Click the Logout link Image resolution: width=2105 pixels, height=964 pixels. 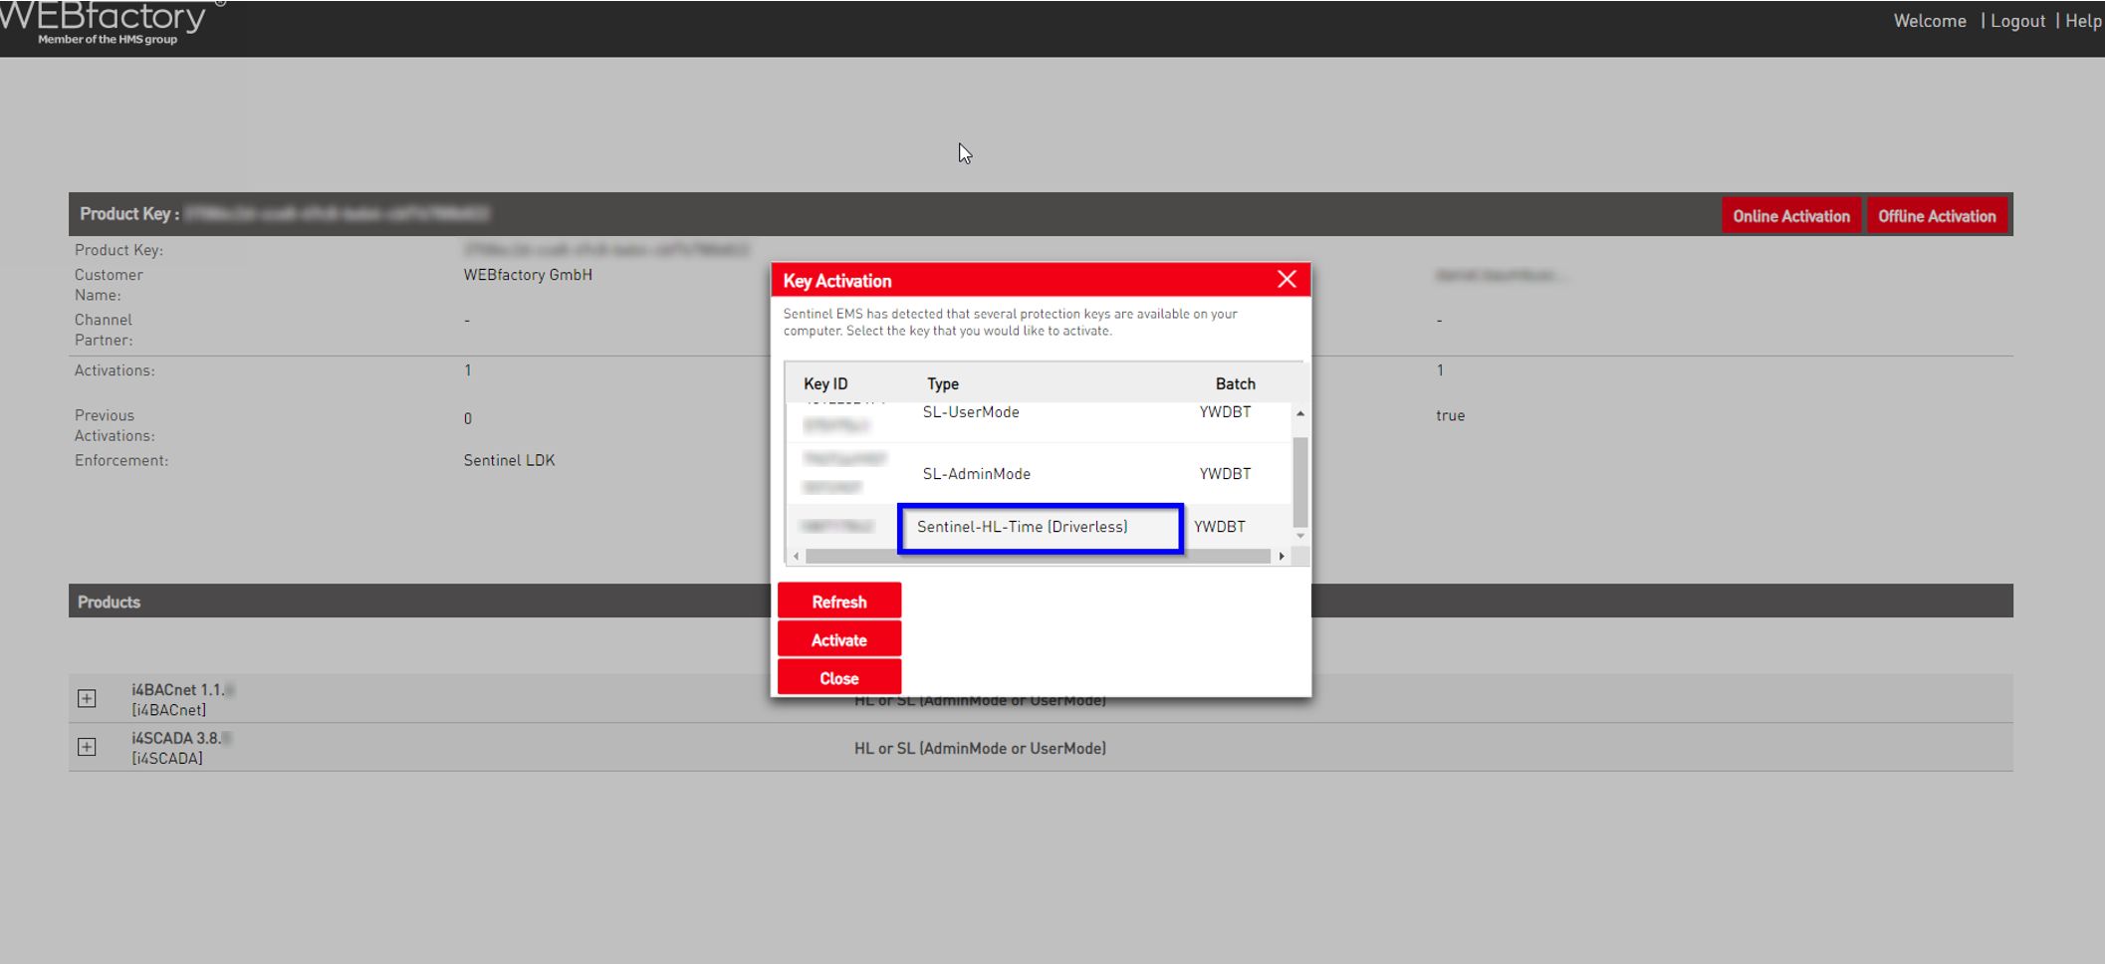[2017, 21]
